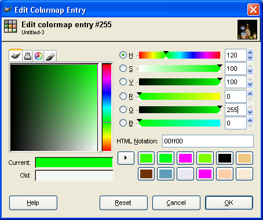This screenshot has width=263, height=220.
Task: Switch to the Watercolor brush tab
Action: click(50, 56)
